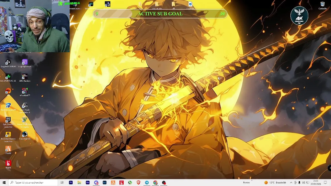Image resolution: width=331 pixels, height=186 pixels.
Task: Open the BR desktop folder
Action: click(x=174, y=6)
